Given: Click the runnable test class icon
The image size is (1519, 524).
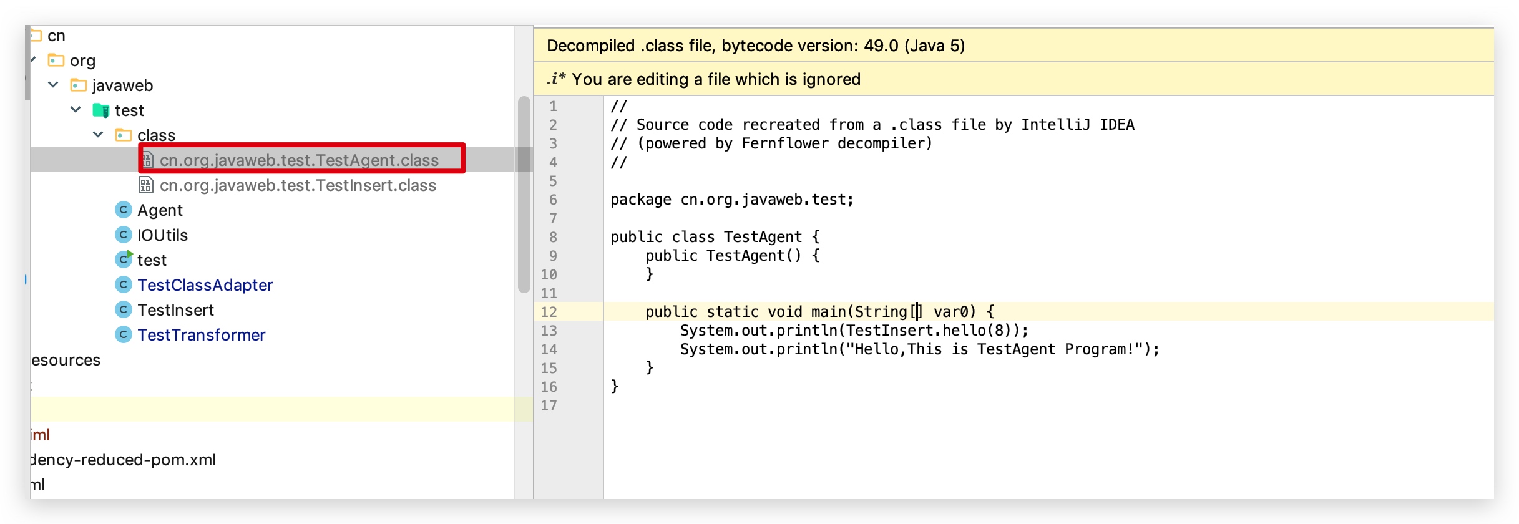Looking at the screenshot, I should 124,259.
